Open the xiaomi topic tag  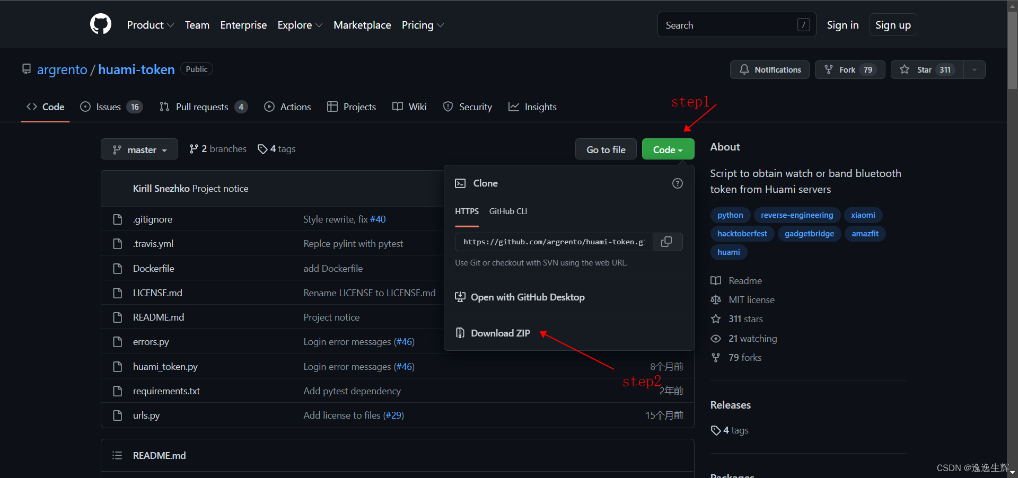pyautogui.click(x=863, y=215)
